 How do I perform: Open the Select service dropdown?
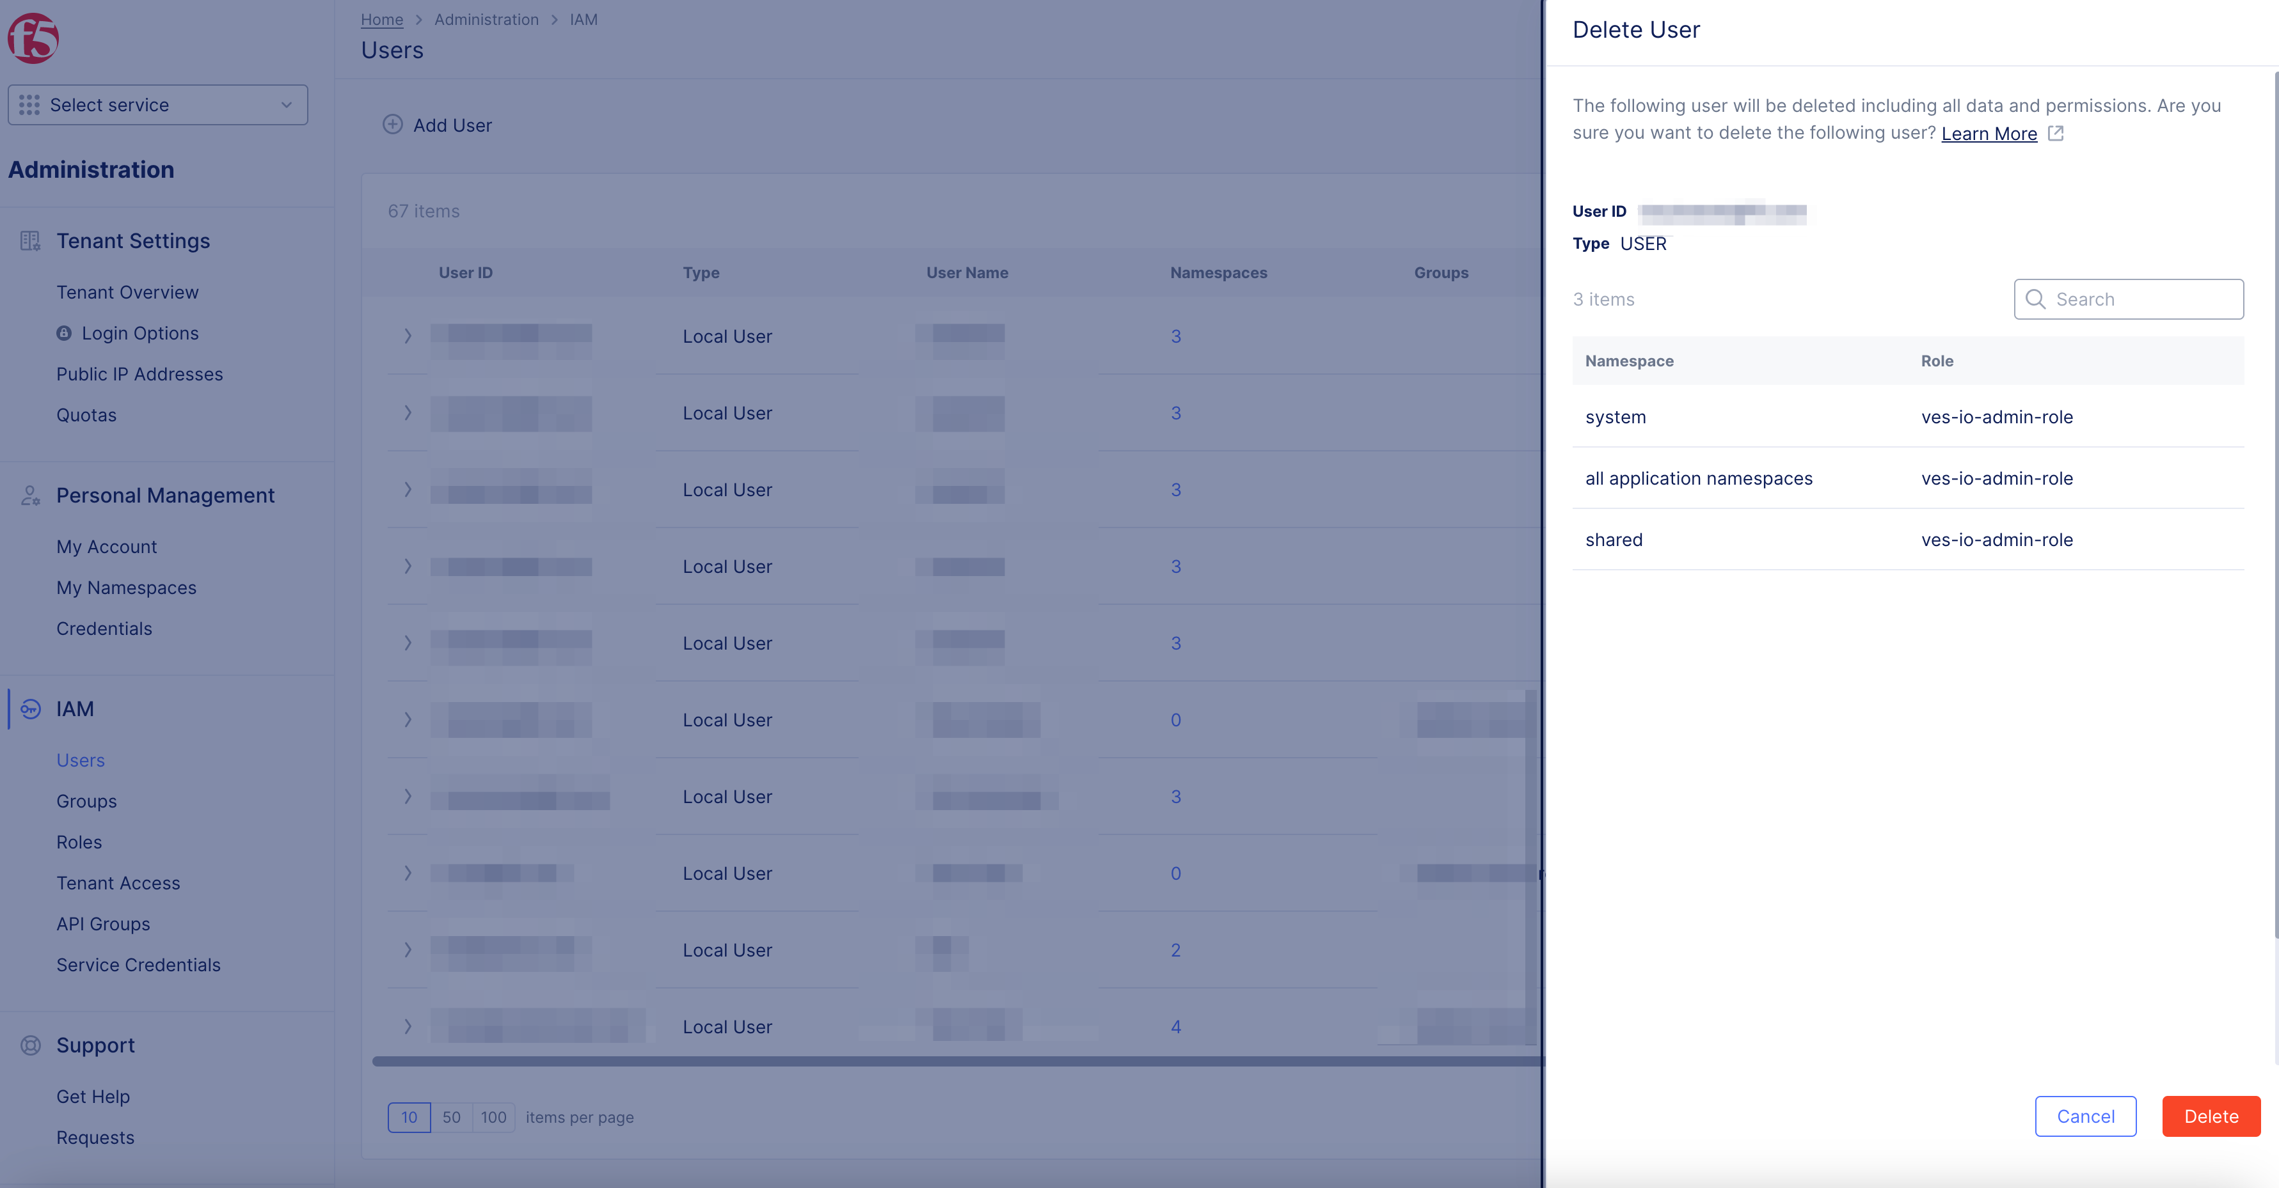(157, 106)
